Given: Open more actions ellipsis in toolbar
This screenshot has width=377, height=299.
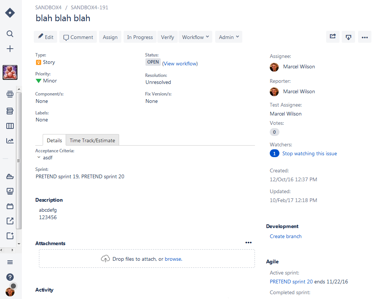Looking at the screenshot, I should (x=364, y=37).
